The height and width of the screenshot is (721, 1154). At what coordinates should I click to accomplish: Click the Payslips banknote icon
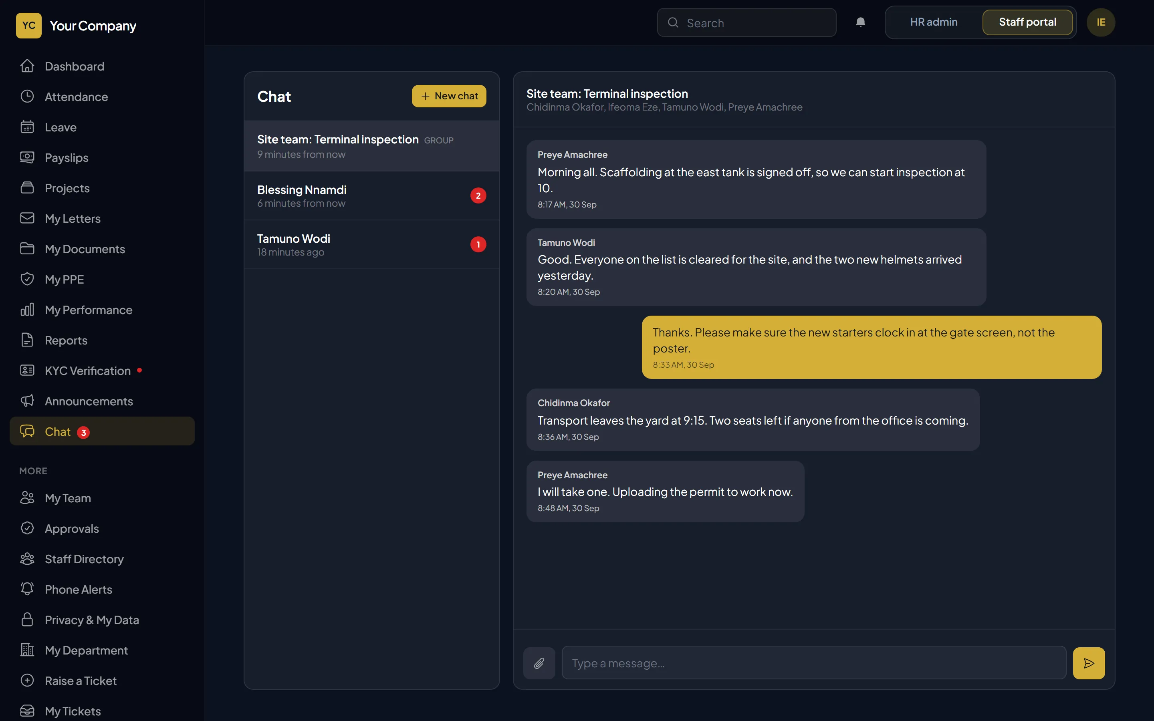pyautogui.click(x=27, y=157)
